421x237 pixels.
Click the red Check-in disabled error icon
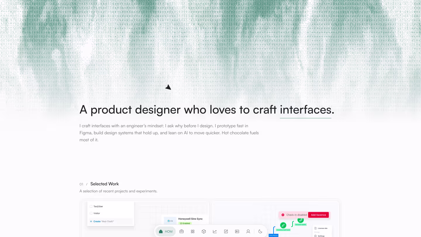(283, 215)
